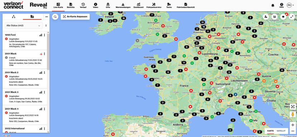The image size is (297, 137).
Task: Open the Tacho section
Action: click(169, 5)
